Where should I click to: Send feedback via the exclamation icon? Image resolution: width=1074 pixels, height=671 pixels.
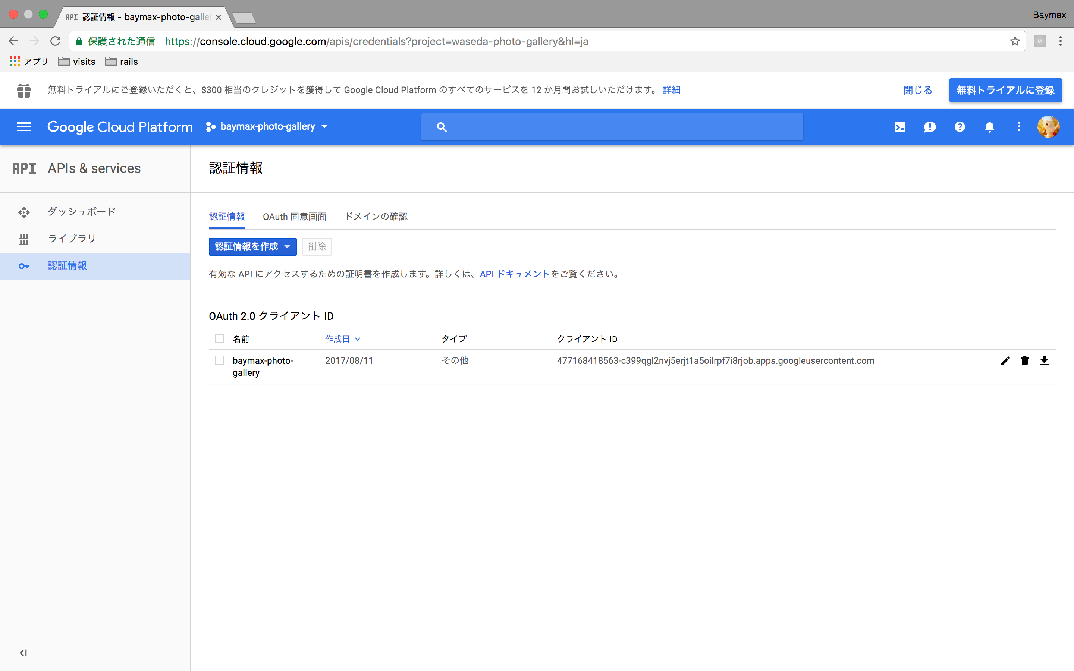[930, 126]
